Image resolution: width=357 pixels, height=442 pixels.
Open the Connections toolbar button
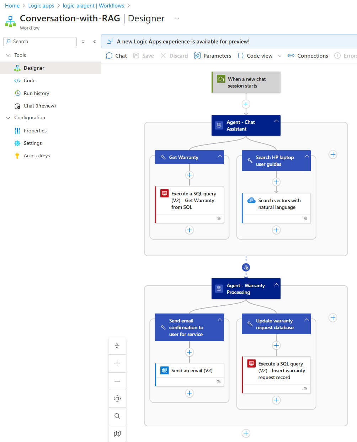tap(308, 56)
